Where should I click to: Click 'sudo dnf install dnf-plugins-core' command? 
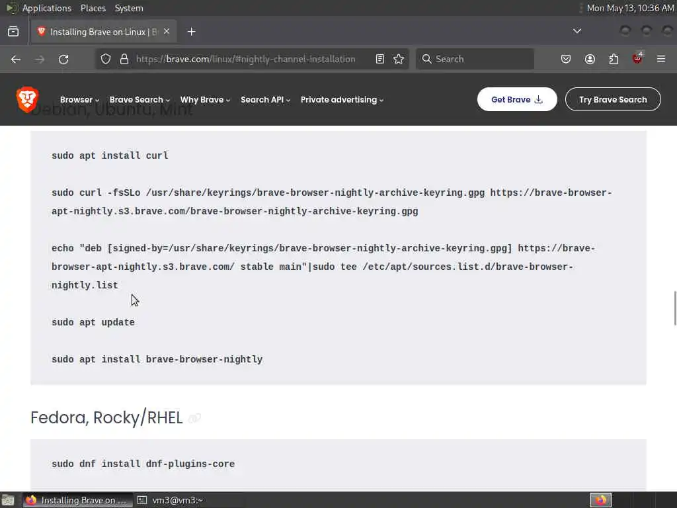pos(143,464)
